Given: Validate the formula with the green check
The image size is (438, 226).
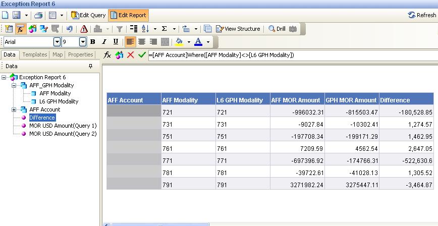Looking at the screenshot, I should [x=142, y=55].
